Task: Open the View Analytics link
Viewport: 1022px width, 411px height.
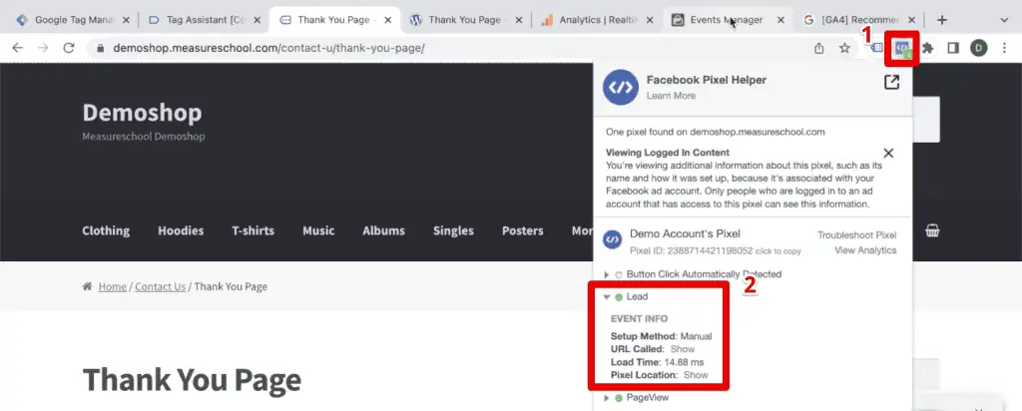Action: 865,250
